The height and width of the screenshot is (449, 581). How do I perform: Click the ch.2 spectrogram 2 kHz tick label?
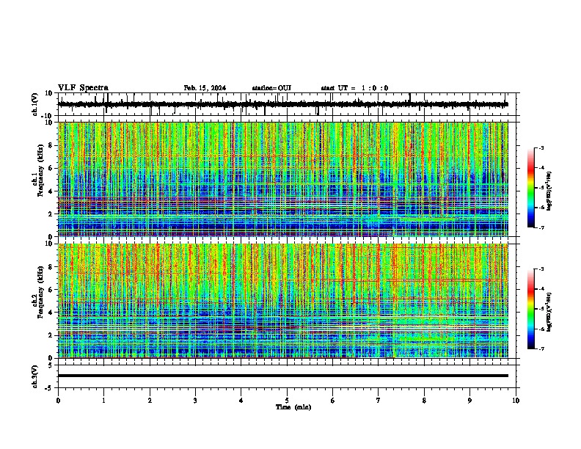coord(51,335)
